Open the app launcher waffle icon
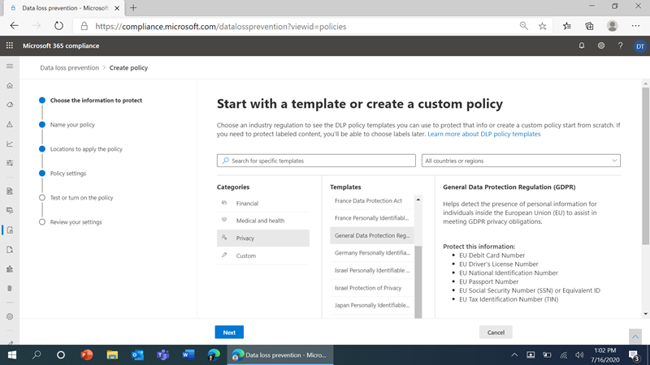This screenshot has height=365, width=650. click(x=10, y=45)
